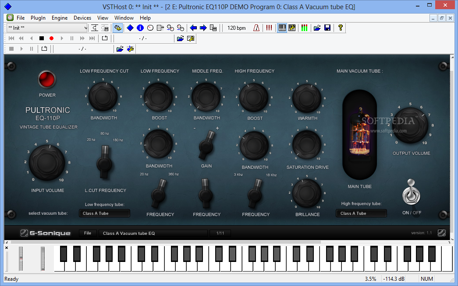
Task: Flip the ON / OFF toggle switch
Action: tap(411, 192)
